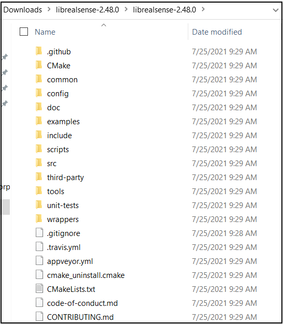Click the .github folder icon
The width and height of the screenshot is (284, 324).
pyautogui.click(x=39, y=51)
